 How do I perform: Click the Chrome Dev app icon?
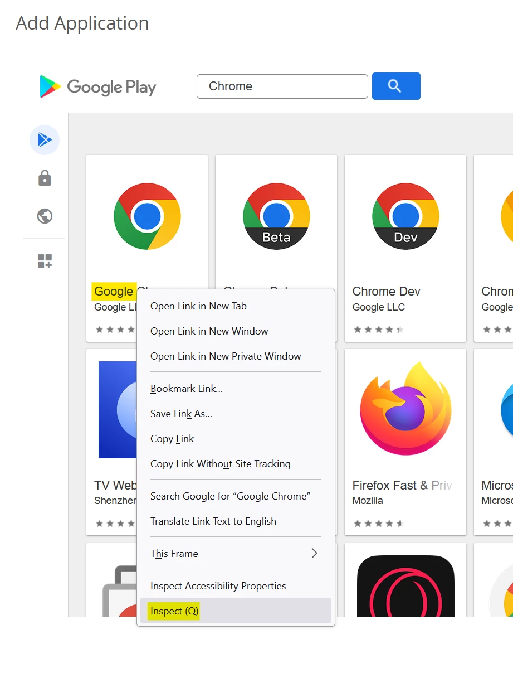tap(405, 216)
